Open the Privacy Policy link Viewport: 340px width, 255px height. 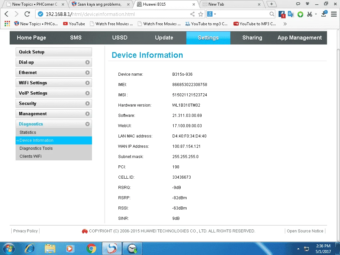coord(25,231)
